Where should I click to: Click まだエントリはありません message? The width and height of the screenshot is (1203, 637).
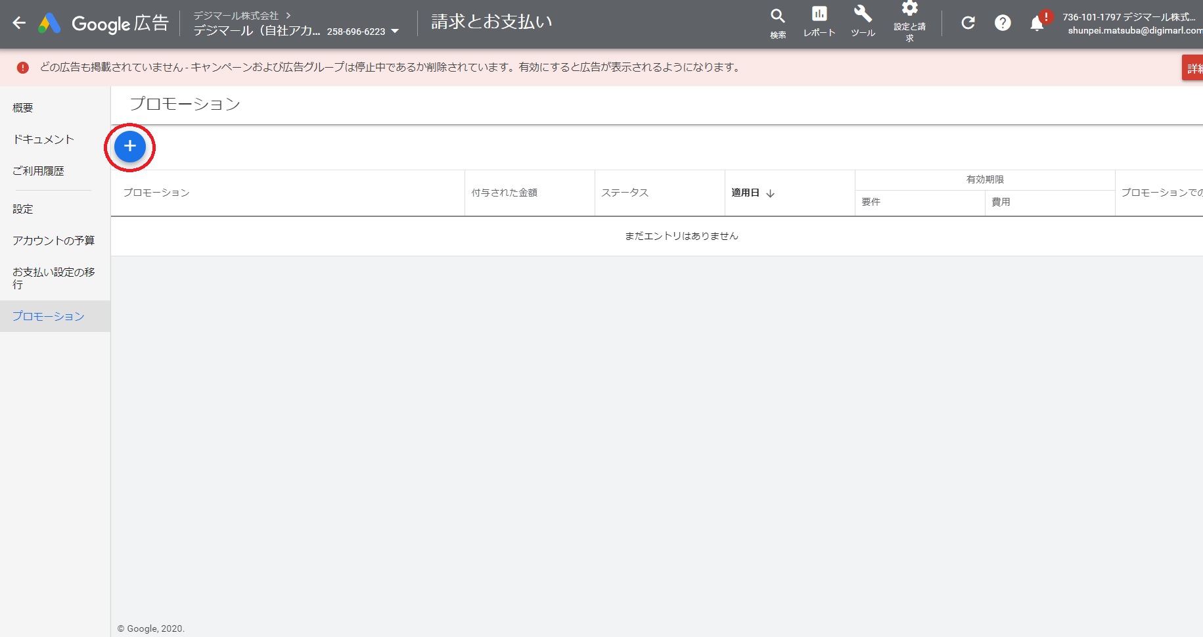pyautogui.click(x=681, y=236)
